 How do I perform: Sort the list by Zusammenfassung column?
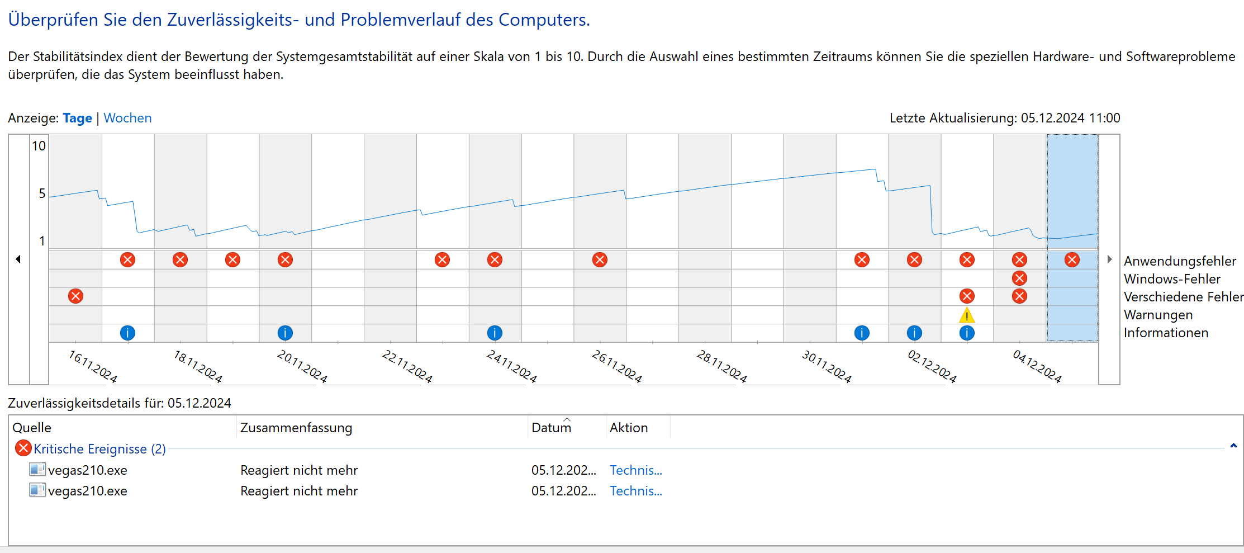[x=383, y=427]
